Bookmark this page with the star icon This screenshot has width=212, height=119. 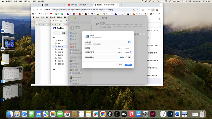tap(138, 10)
